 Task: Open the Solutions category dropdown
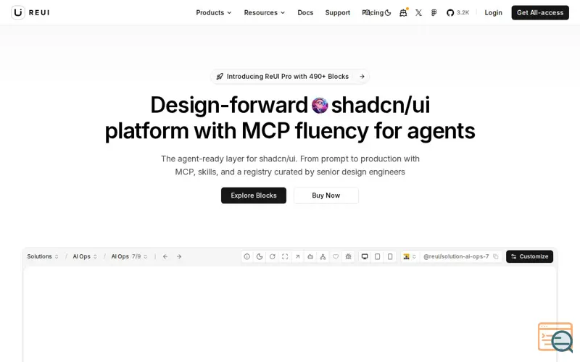click(x=43, y=256)
